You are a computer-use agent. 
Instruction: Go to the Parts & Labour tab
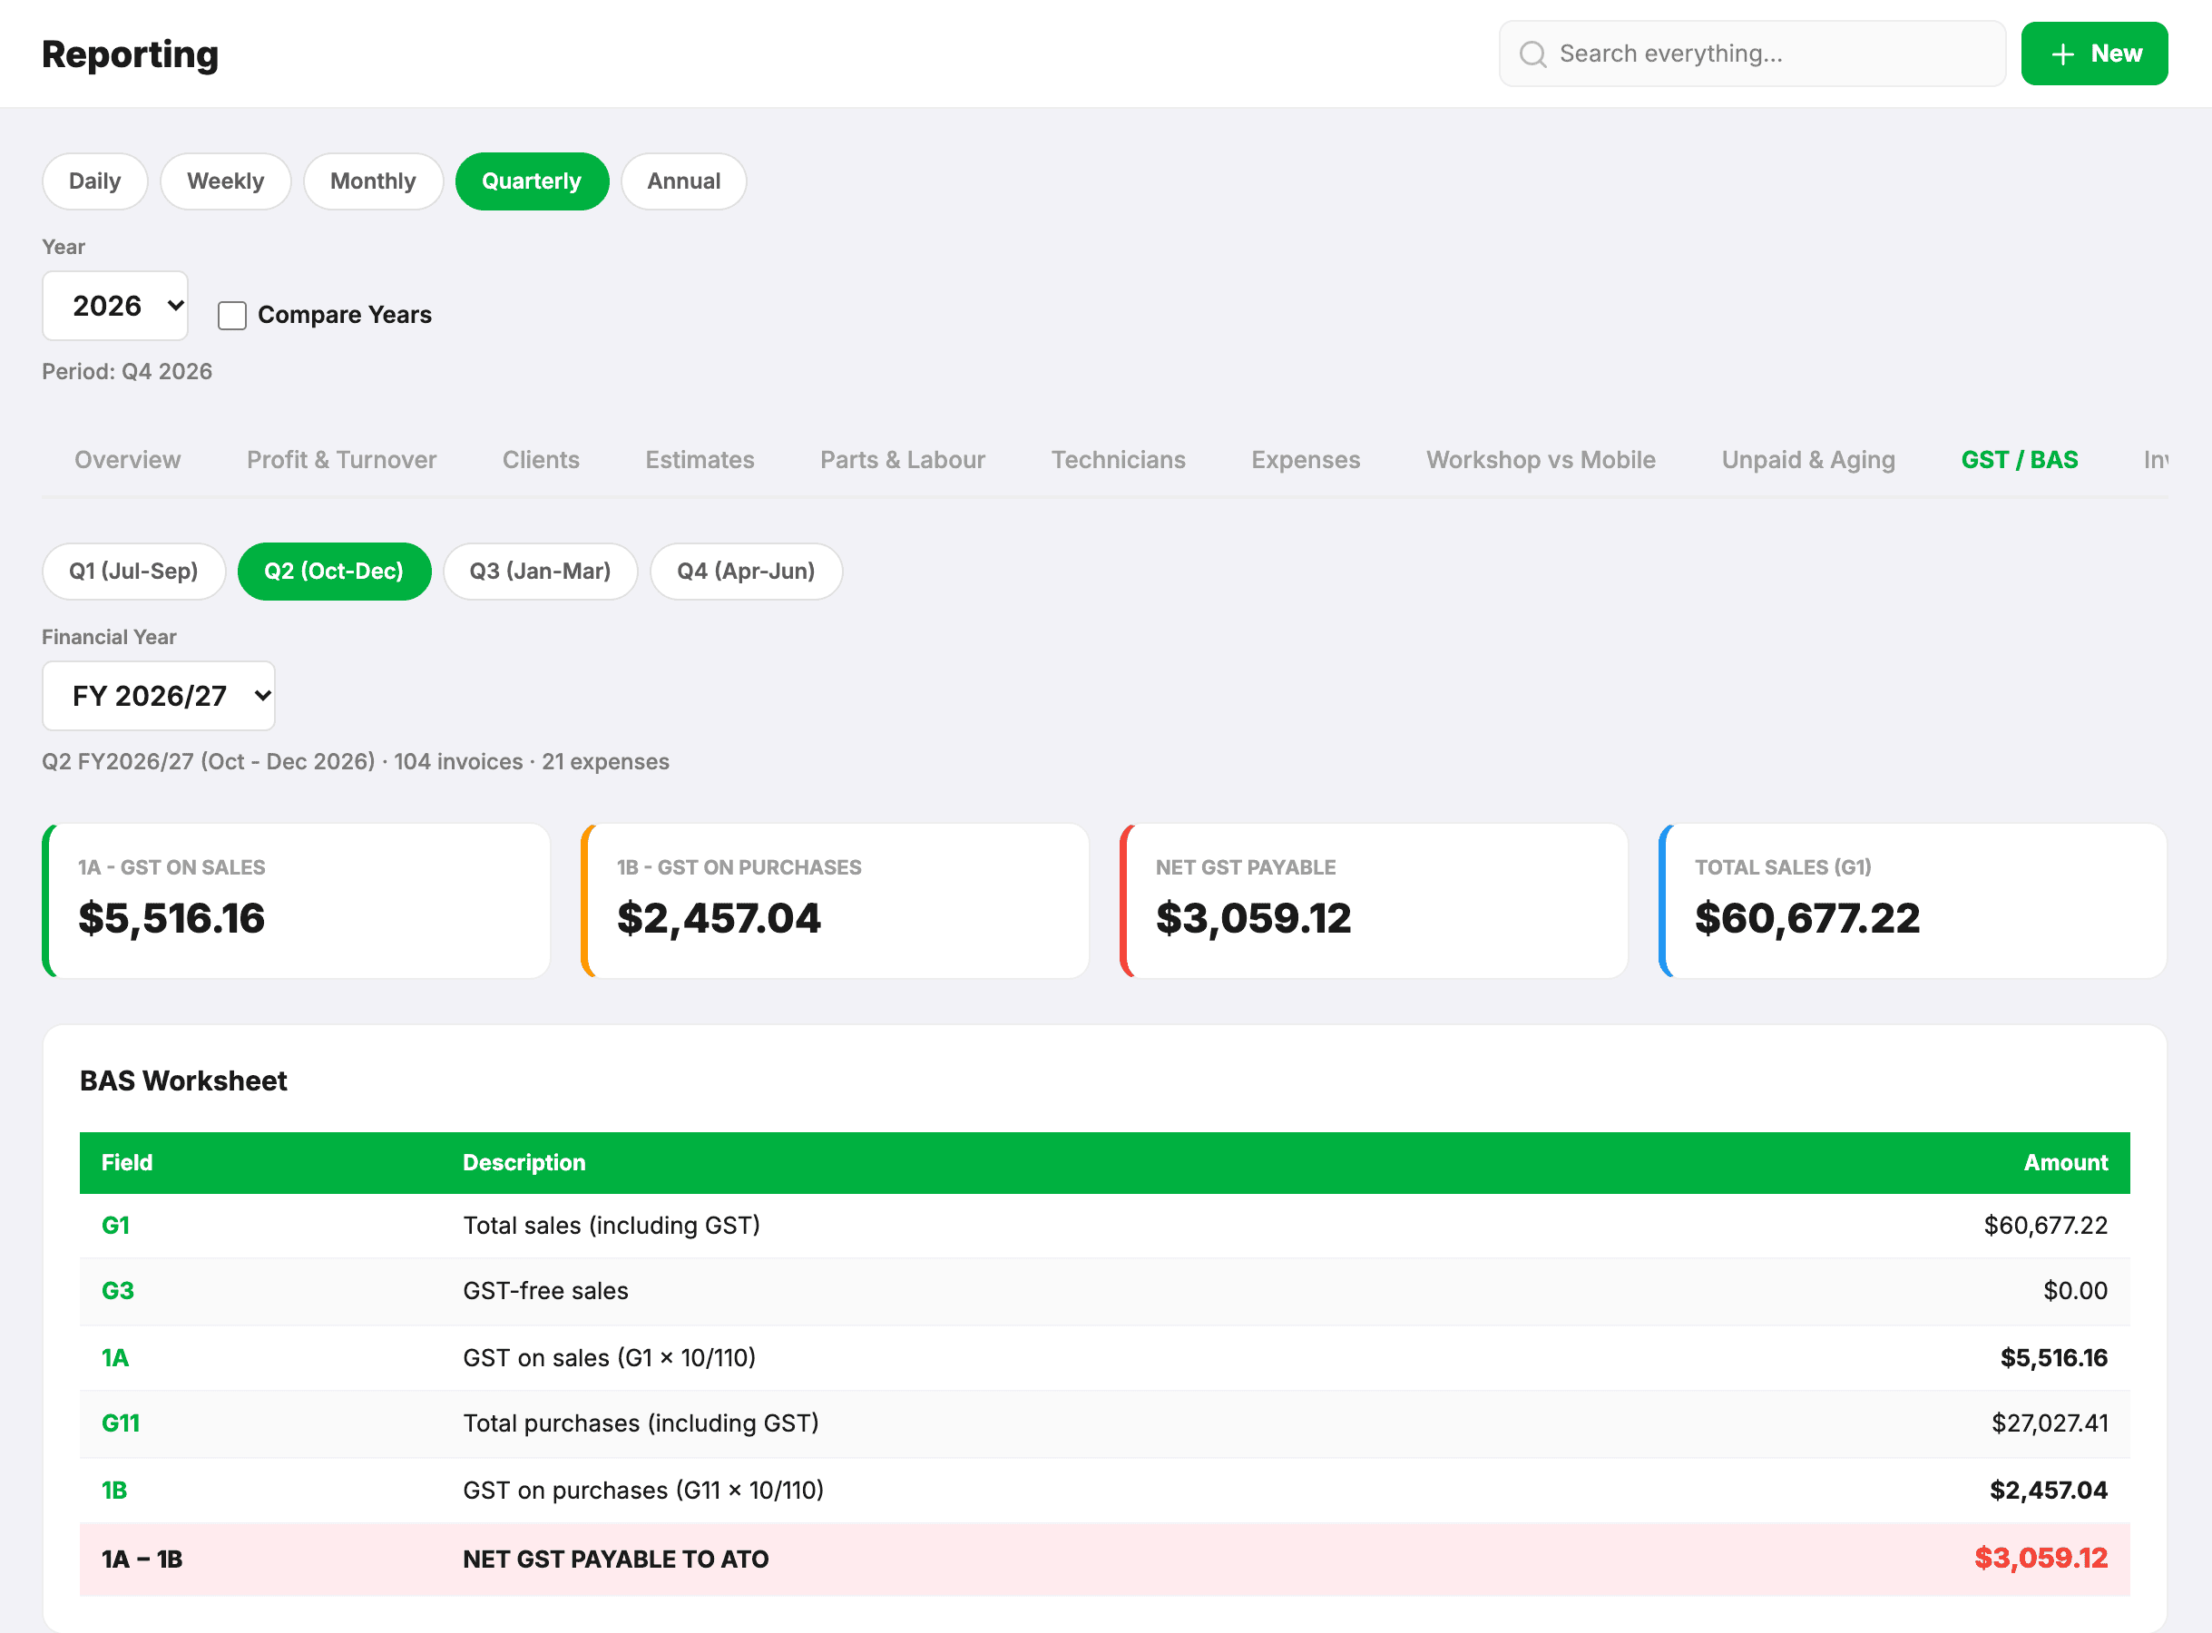point(903,460)
